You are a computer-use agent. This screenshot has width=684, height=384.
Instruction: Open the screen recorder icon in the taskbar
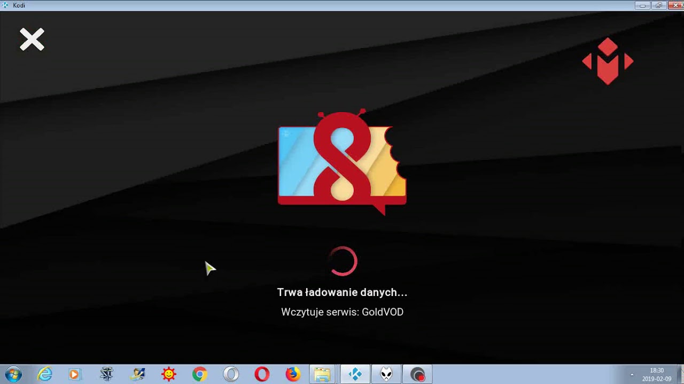(417, 374)
